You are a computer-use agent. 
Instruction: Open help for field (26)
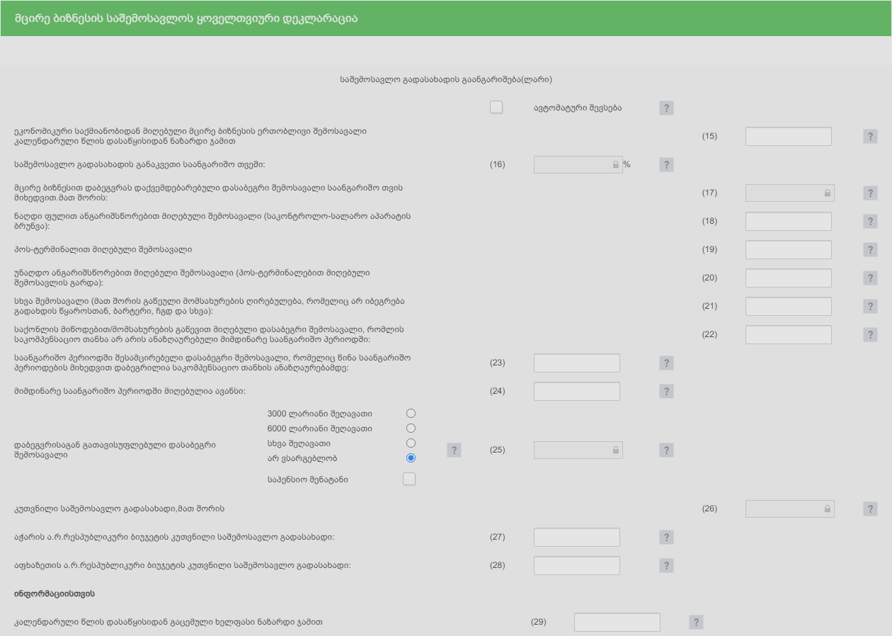[x=870, y=509]
